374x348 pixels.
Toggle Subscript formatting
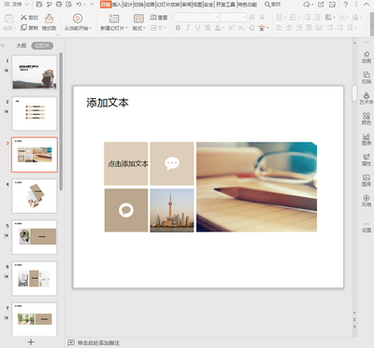click(241, 28)
